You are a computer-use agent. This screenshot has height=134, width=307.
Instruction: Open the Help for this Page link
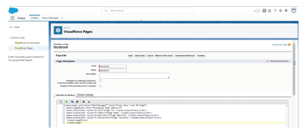point(280,45)
